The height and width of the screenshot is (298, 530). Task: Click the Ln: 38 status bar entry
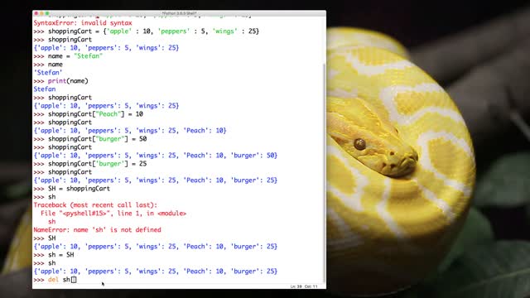coord(296,286)
